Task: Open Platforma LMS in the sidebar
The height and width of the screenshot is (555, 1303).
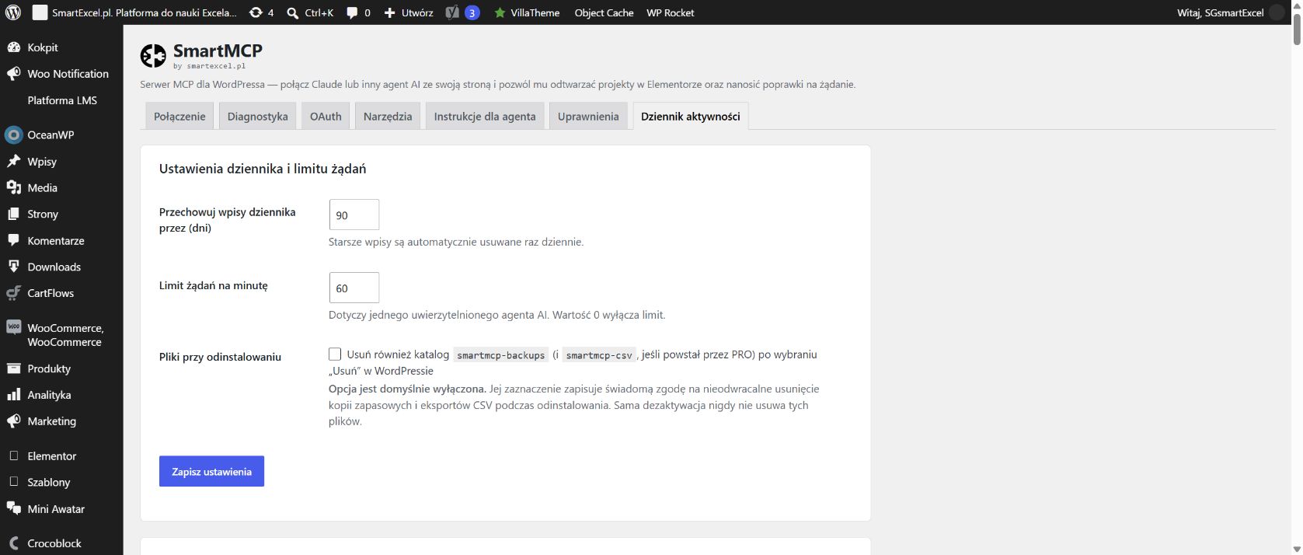Action: pyautogui.click(x=62, y=100)
